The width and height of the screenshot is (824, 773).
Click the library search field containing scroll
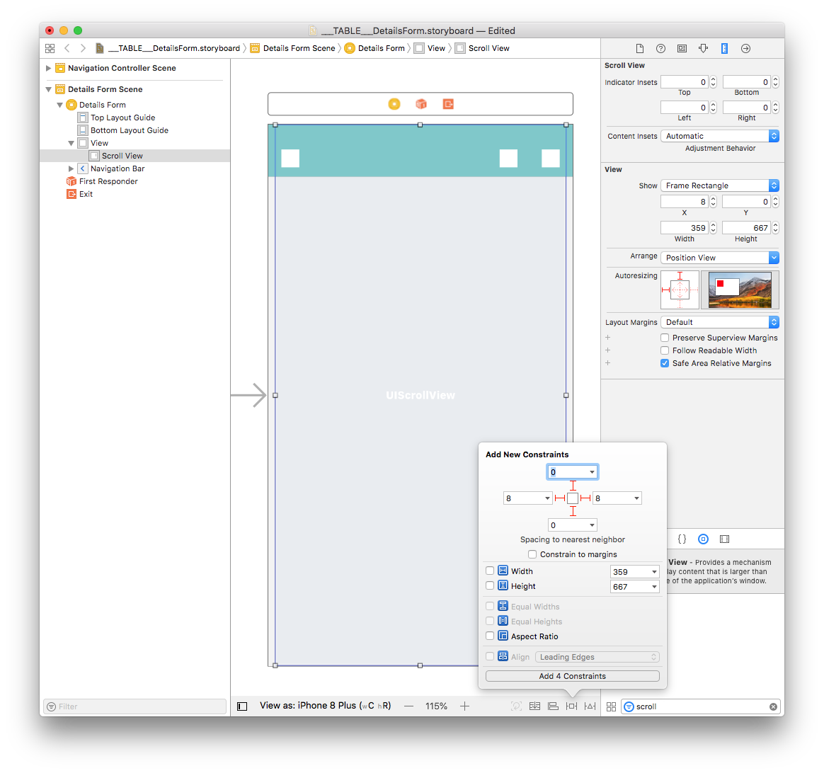(700, 706)
